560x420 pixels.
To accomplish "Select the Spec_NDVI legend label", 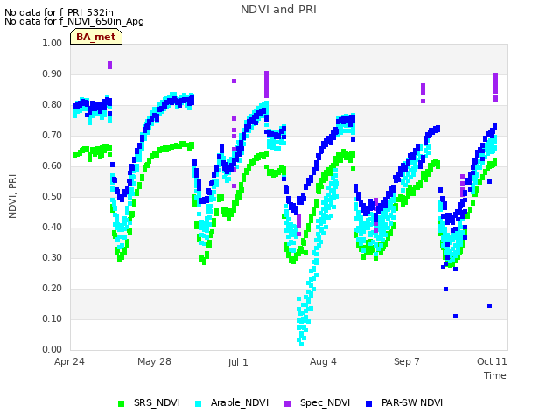I will [325, 402].
